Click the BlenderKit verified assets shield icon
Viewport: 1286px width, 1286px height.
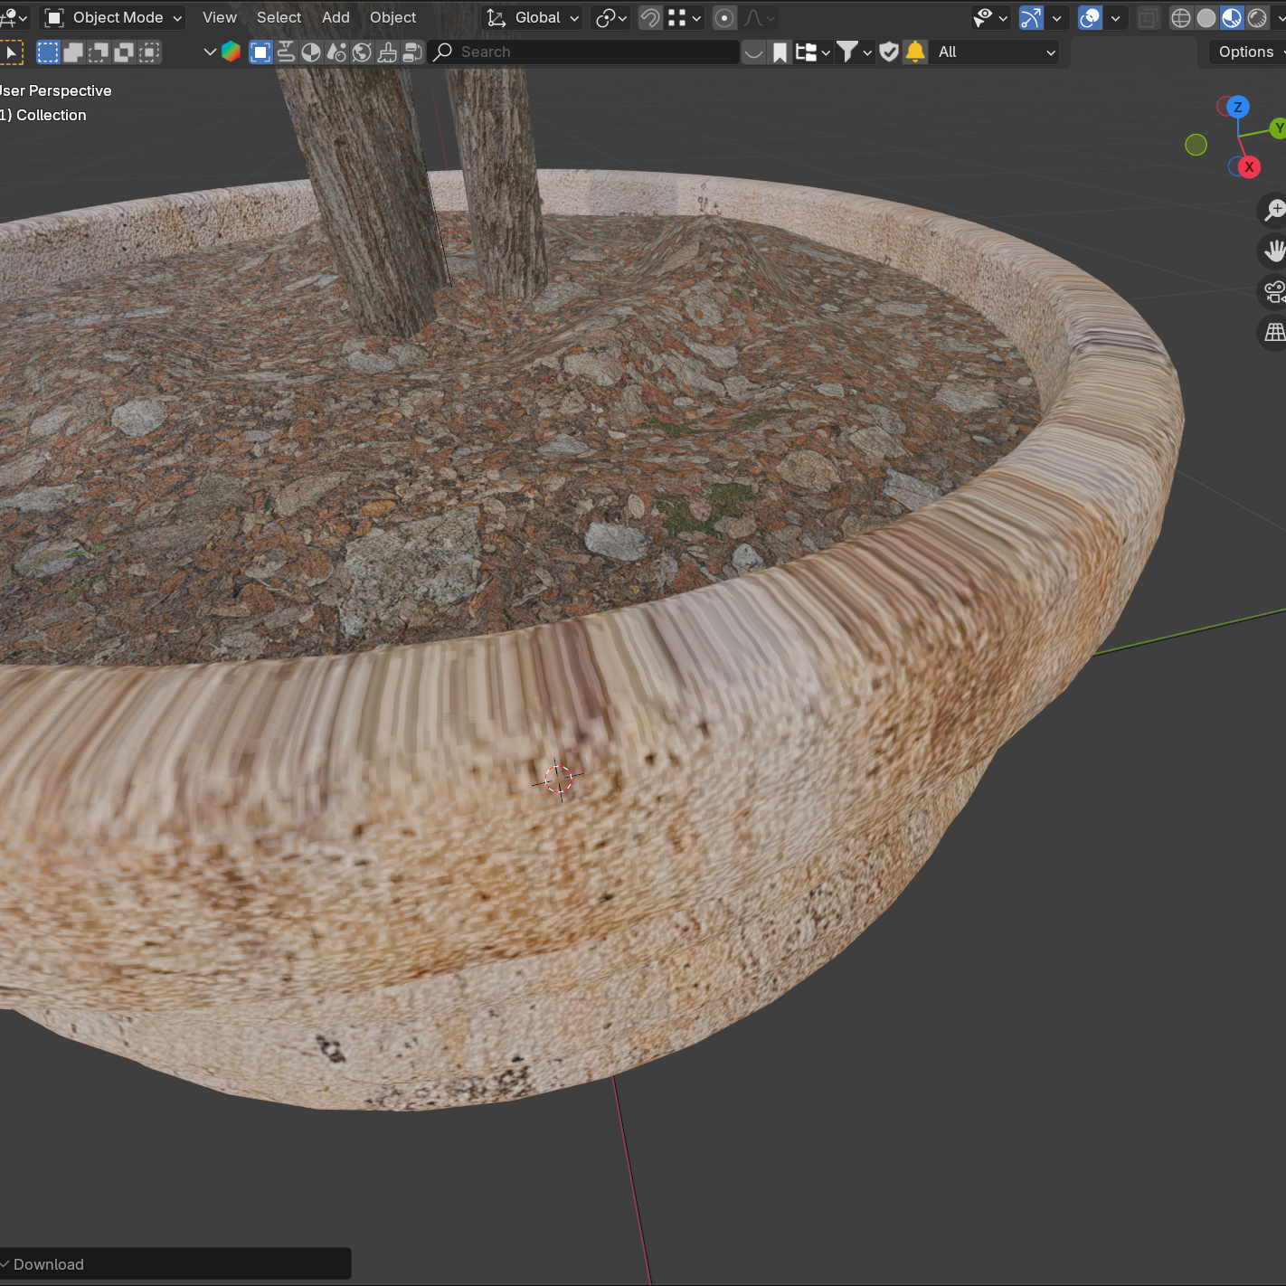pos(889,52)
